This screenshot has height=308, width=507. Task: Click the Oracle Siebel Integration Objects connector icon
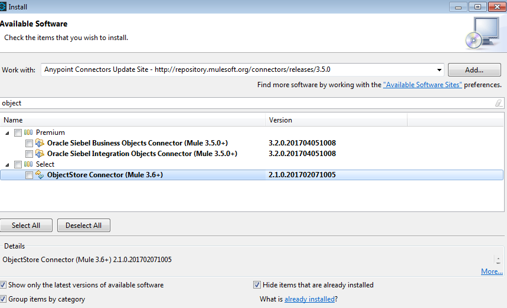[40, 154]
